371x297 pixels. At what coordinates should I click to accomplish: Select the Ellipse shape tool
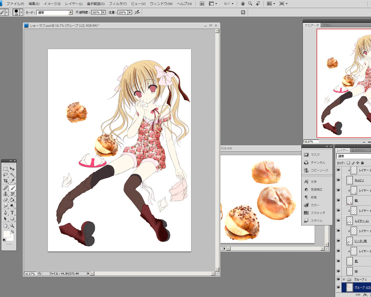[12, 219]
